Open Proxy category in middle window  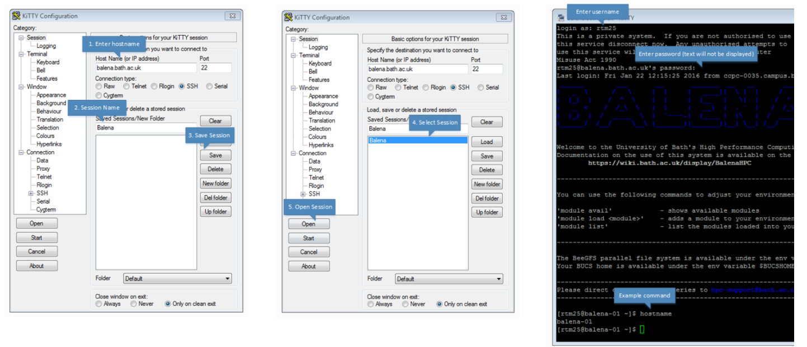(x=315, y=170)
